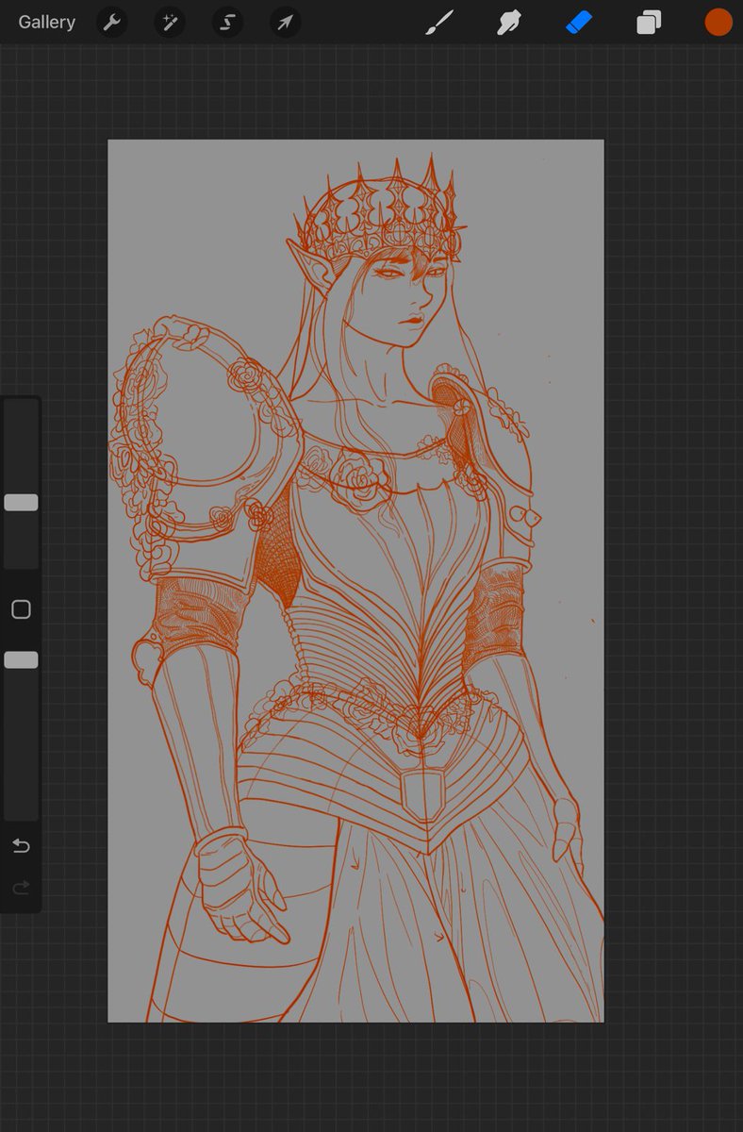Return to the Gallery
The width and height of the screenshot is (743, 1132).
(46, 22)
